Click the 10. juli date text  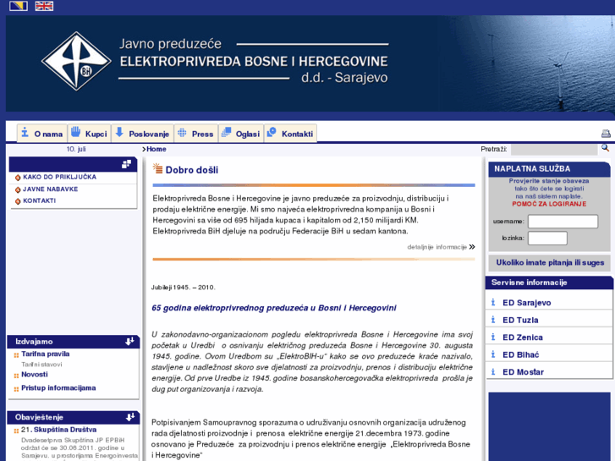tap(75, 149)
